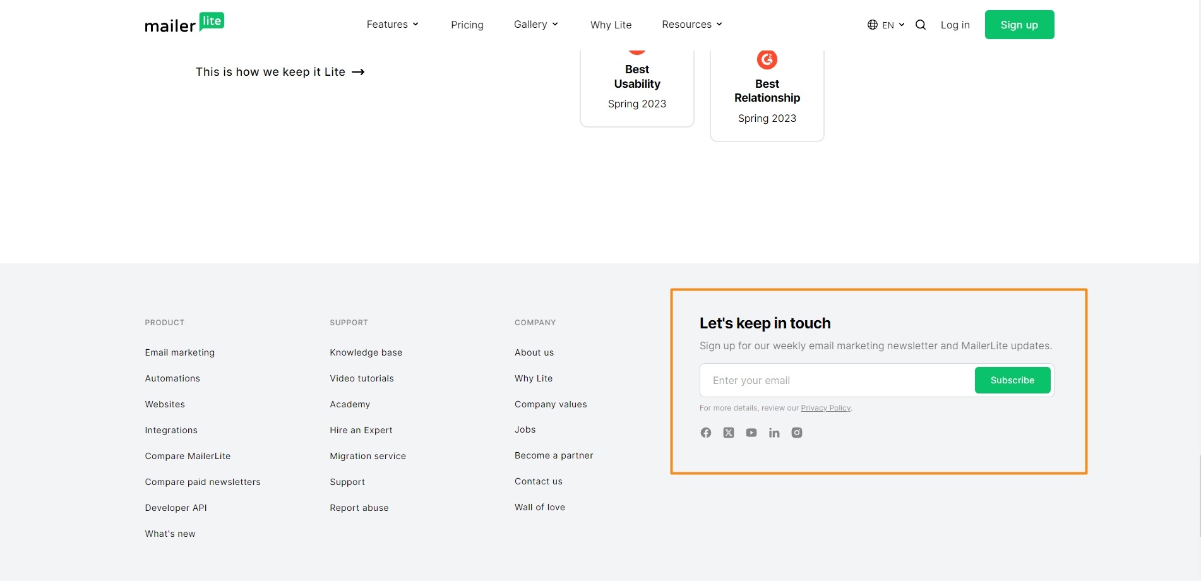Open the MailerLite logo home link

tap(184, 23)
